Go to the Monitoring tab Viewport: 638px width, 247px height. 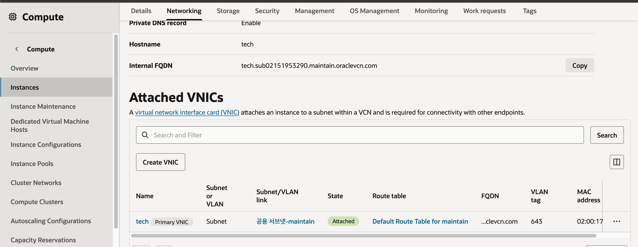[431, 11]
